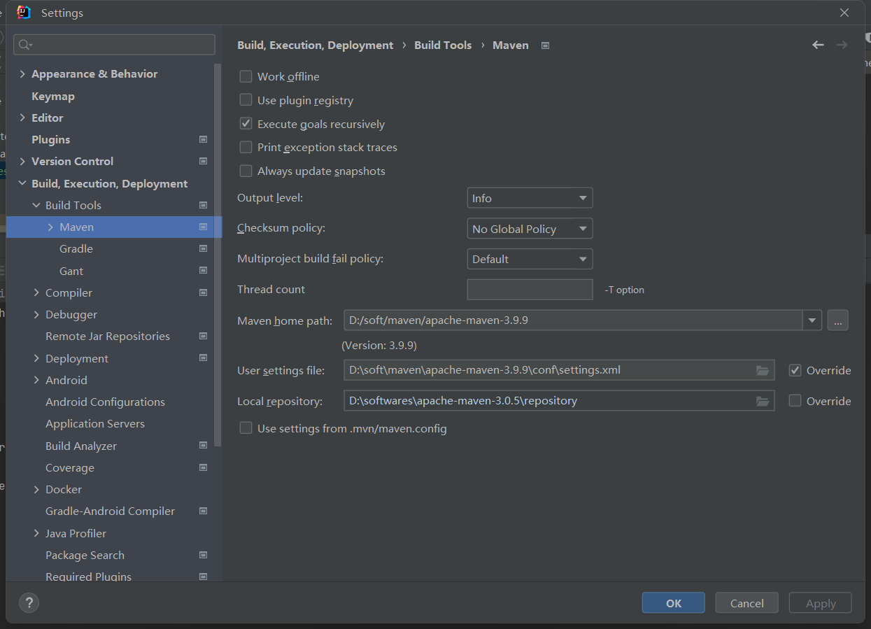This screenshot has width=871, height=629.
Task: Click project icon on Version Control row
Action: click(x=203, y=161)
